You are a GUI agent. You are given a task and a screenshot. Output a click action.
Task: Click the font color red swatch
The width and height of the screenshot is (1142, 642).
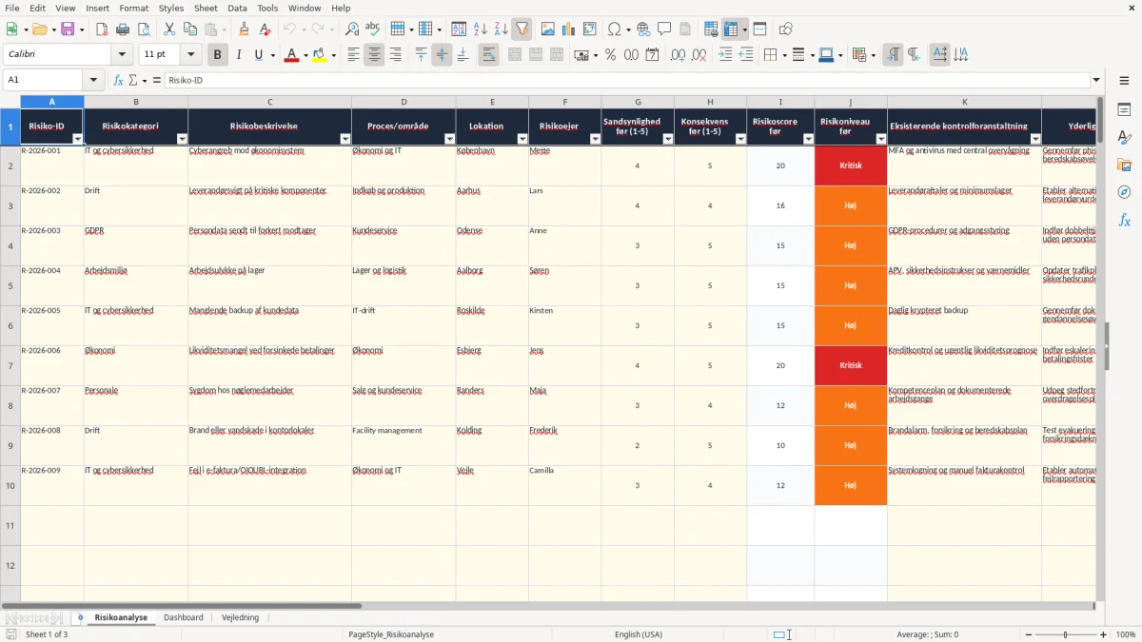[291, 55]
